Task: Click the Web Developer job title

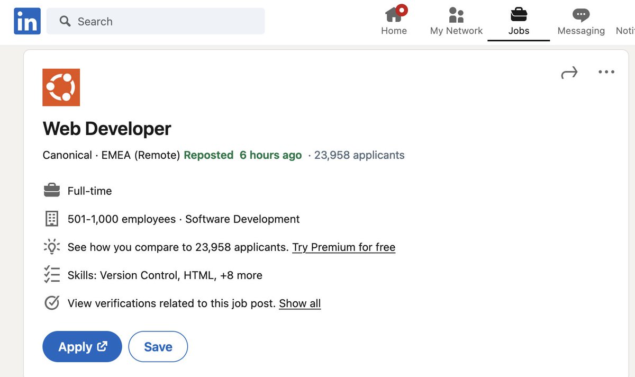Action: click(x=107, y=129)
